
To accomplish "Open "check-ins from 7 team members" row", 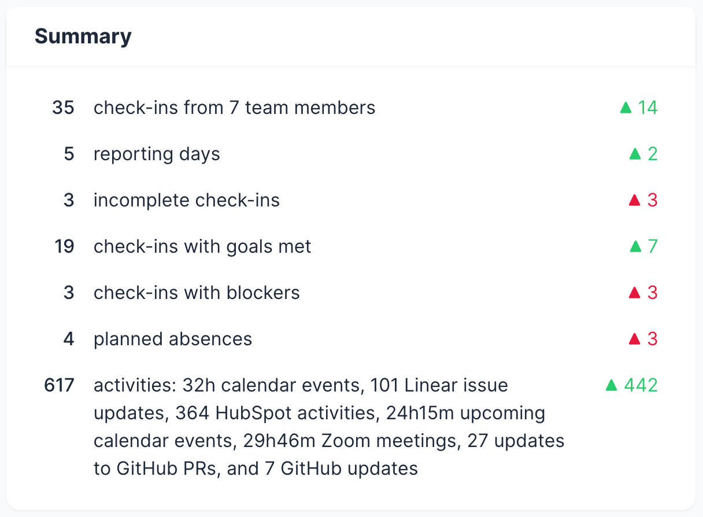I will coord(234,108).
